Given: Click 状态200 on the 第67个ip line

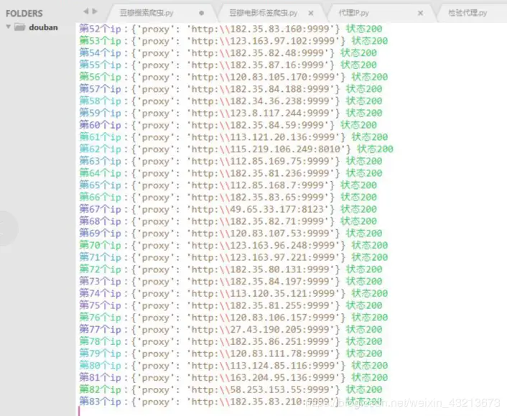Looking at the screenshot, I should pyautogui.click(x=358, y=209).
